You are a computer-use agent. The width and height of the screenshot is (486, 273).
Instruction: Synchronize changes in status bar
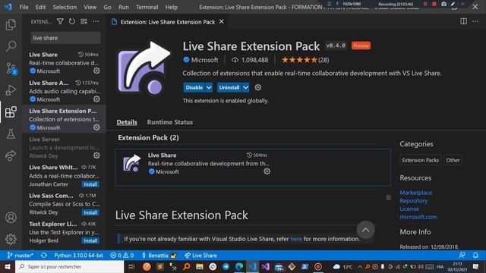pyautogui.click(x=44, y=256)
